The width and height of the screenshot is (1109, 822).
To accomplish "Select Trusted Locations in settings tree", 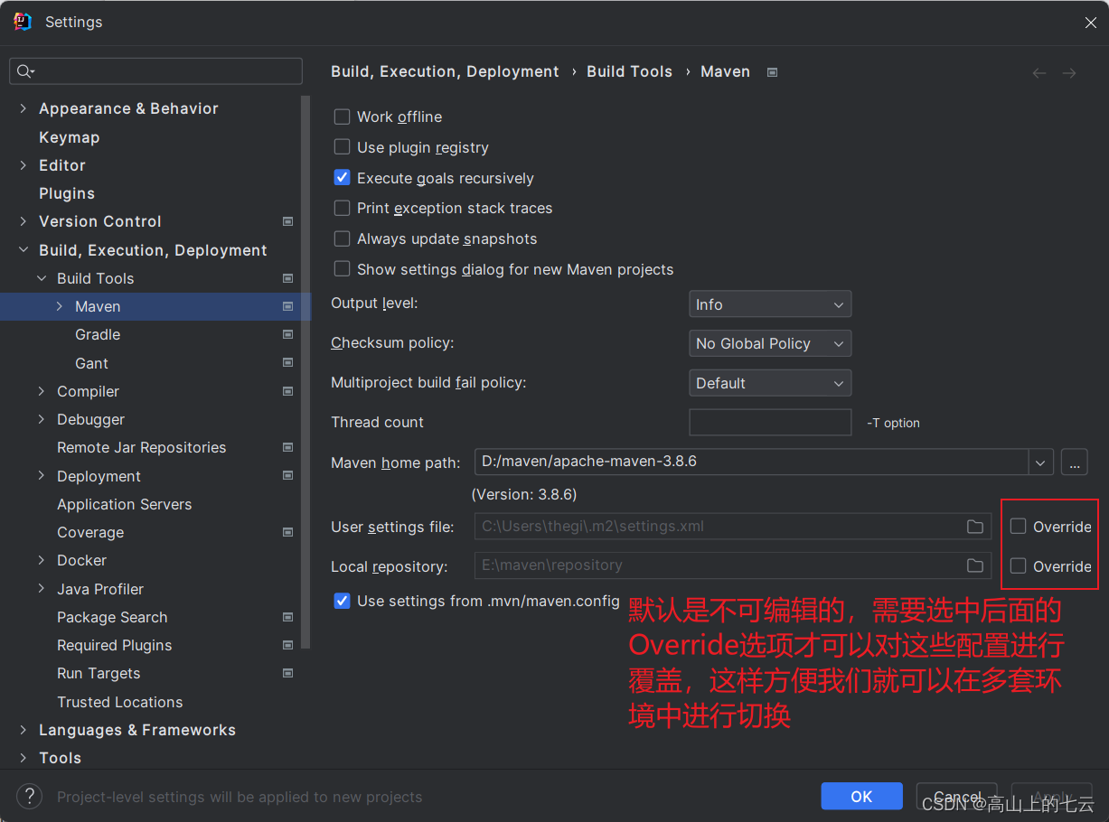I will click(x=120, y=702).
